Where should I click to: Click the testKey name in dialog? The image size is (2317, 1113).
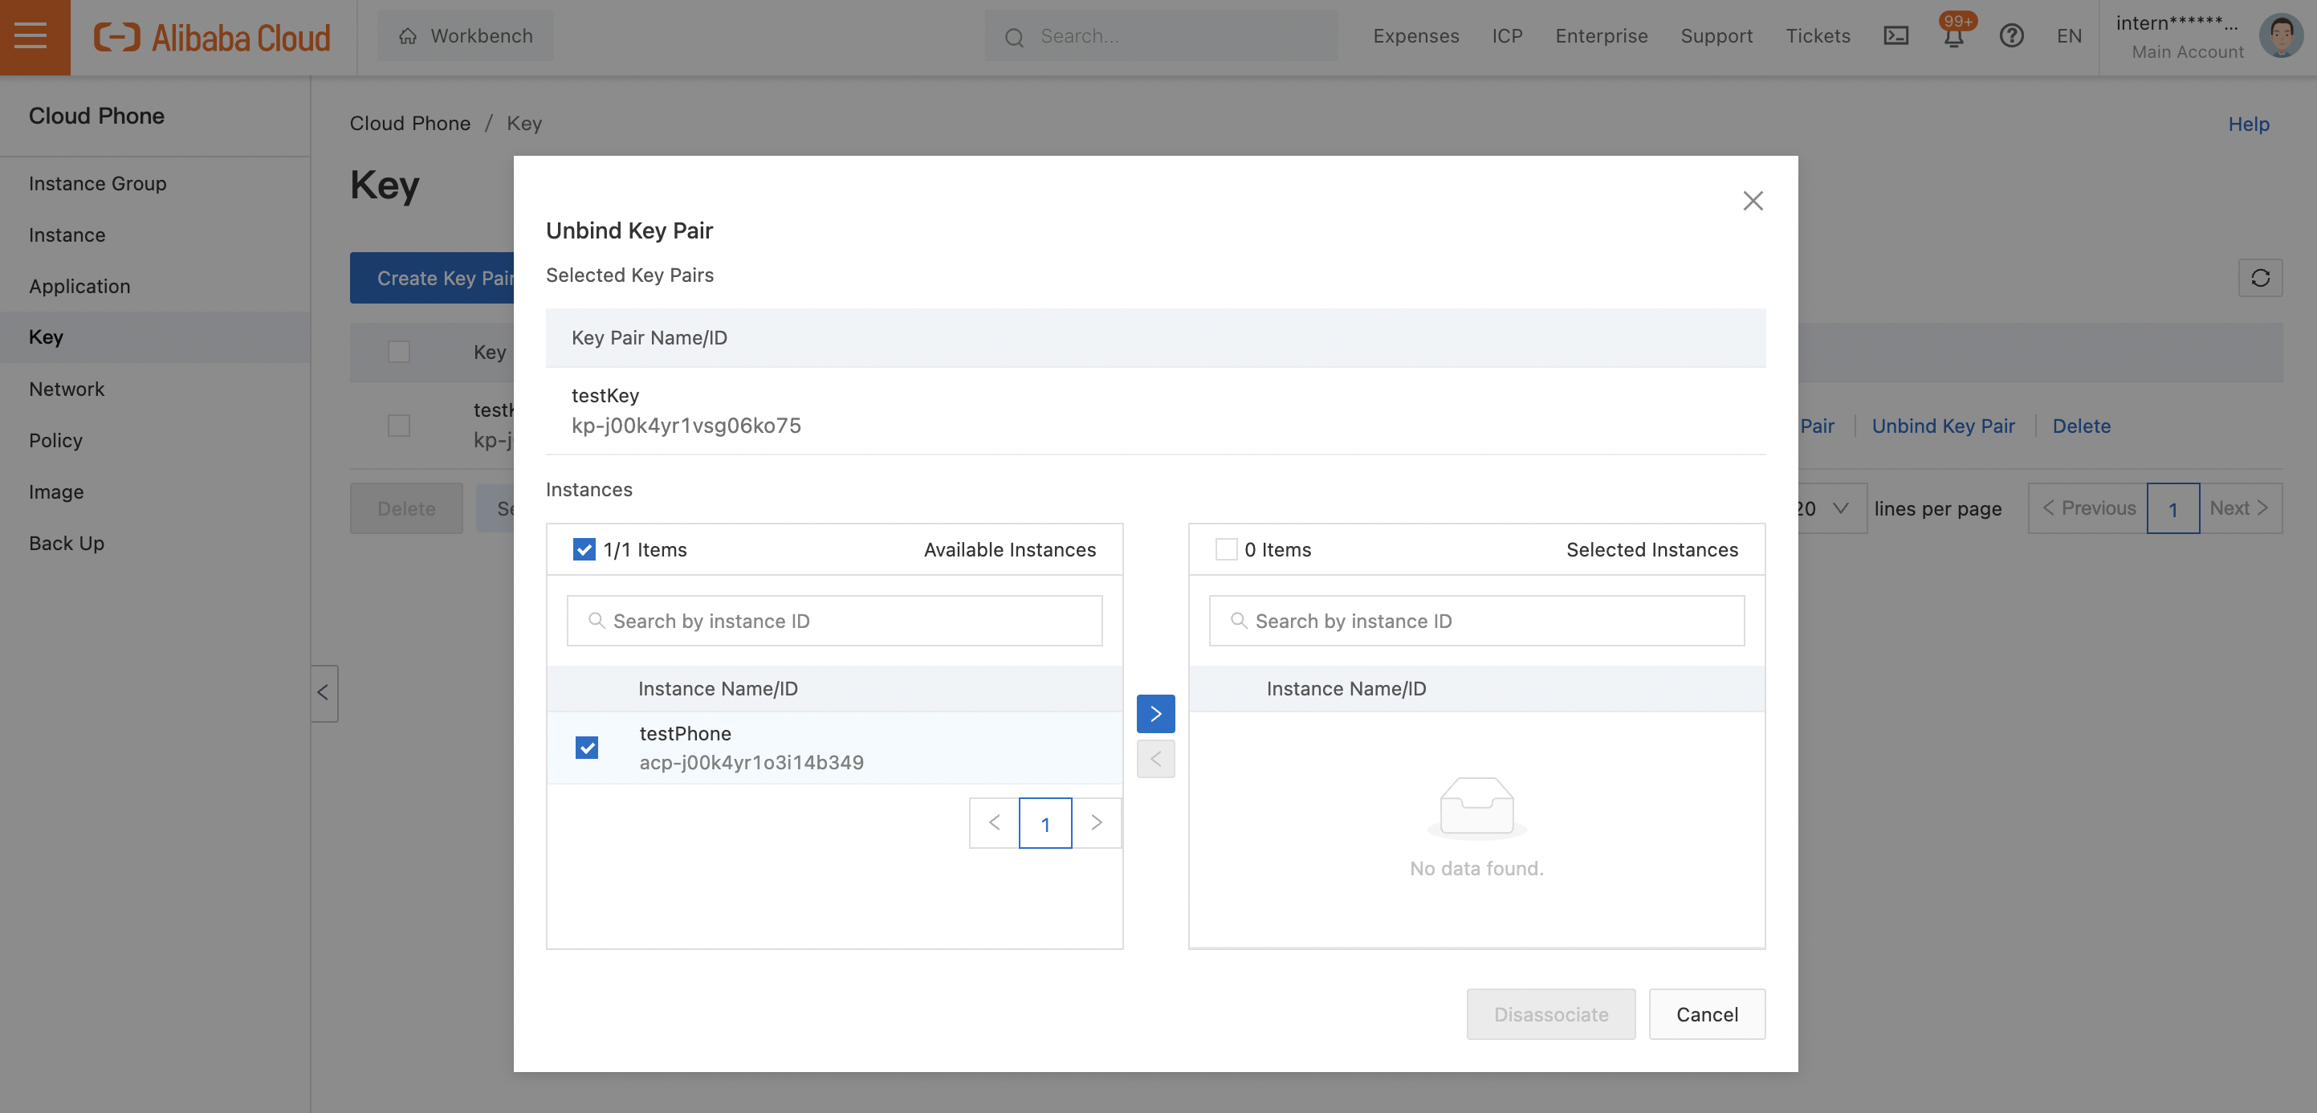(605, 395)
